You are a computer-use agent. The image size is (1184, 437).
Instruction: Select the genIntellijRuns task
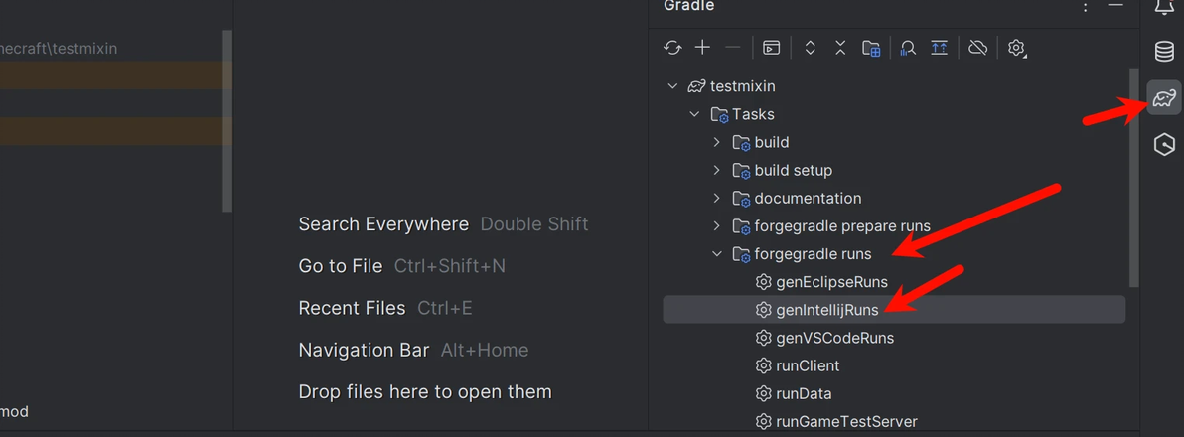coord(826,310)
